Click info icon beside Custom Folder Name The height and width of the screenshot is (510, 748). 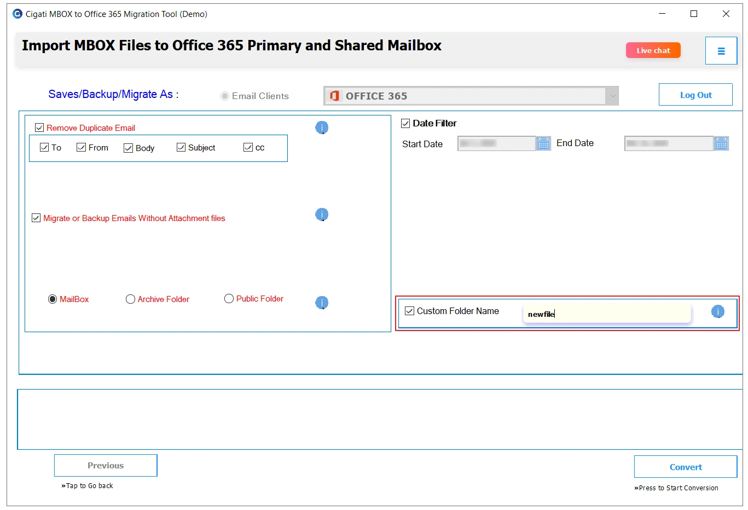coord(718,311)
